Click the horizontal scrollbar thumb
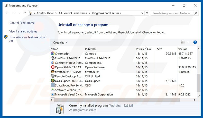This screenshot has width=203, height=118. coord(117,100)
